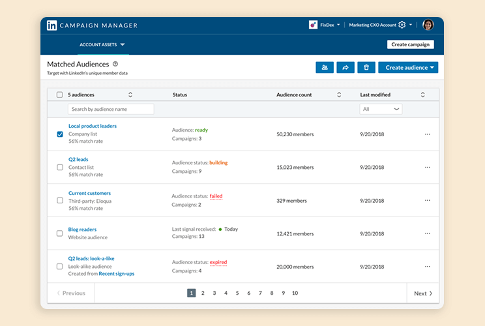
Task: Click the LinkedIn logo icon
Action: (51, 25)
